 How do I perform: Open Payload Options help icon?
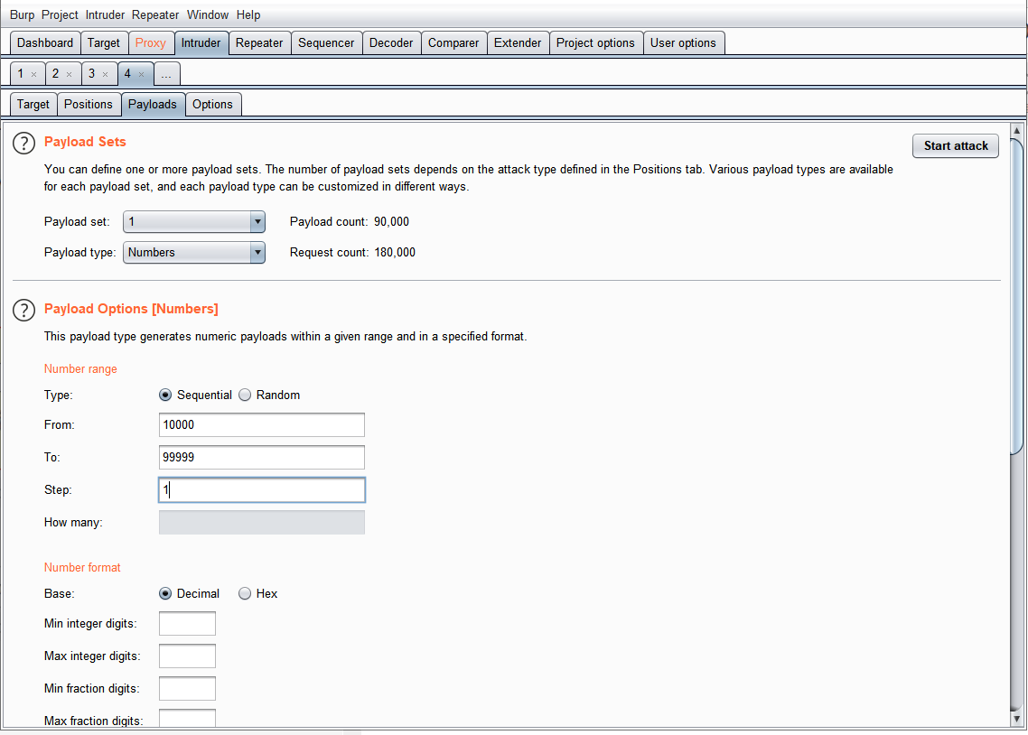tap(23, 310)
